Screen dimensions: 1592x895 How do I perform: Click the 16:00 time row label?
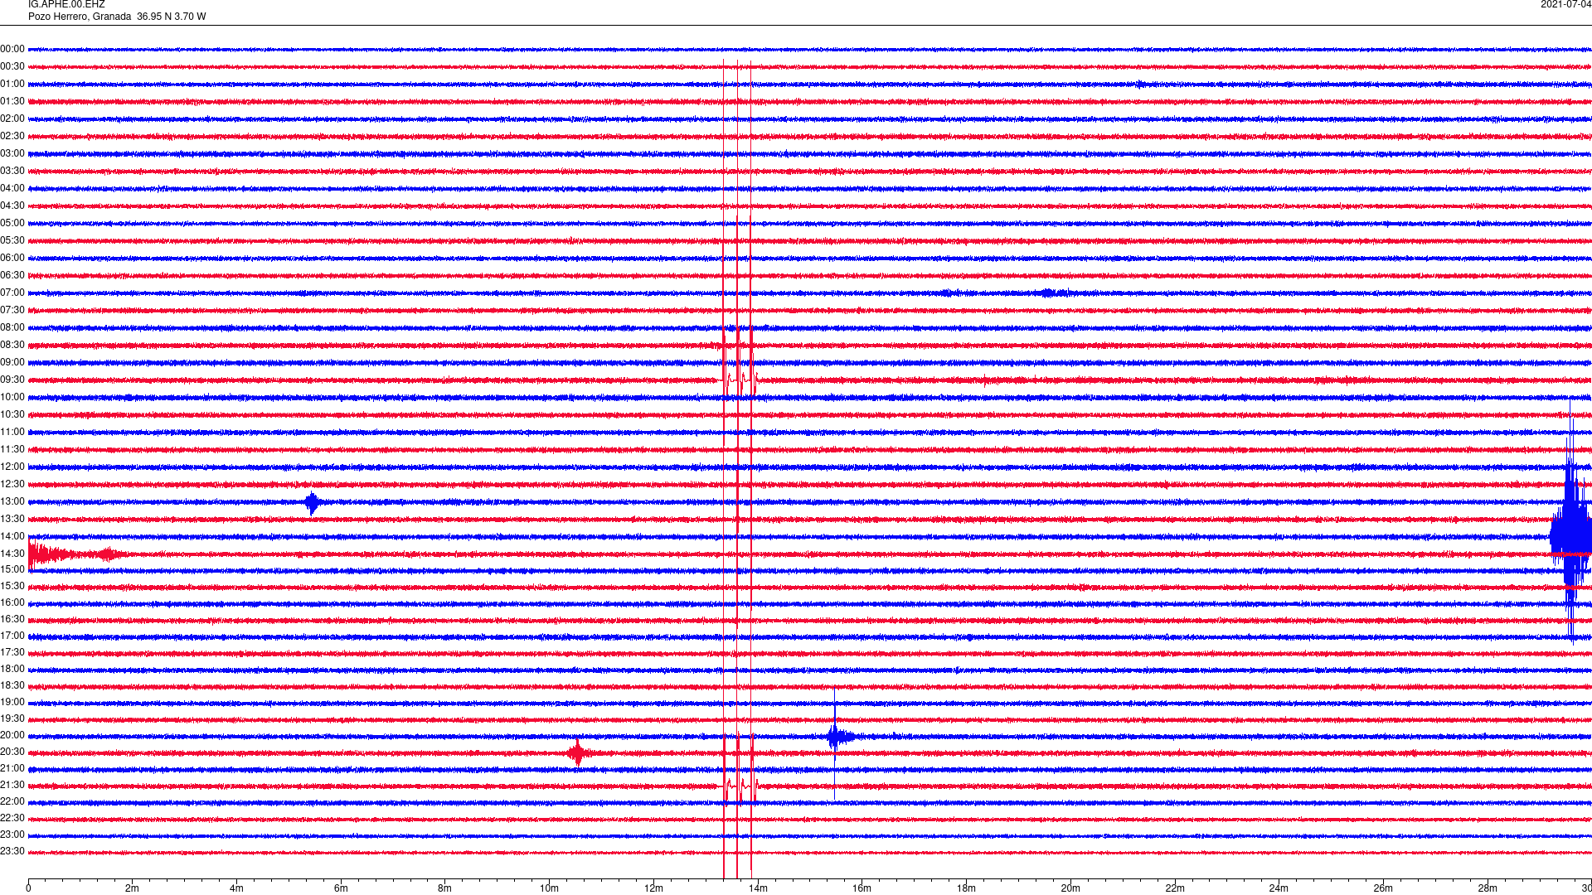coord(12,603)
